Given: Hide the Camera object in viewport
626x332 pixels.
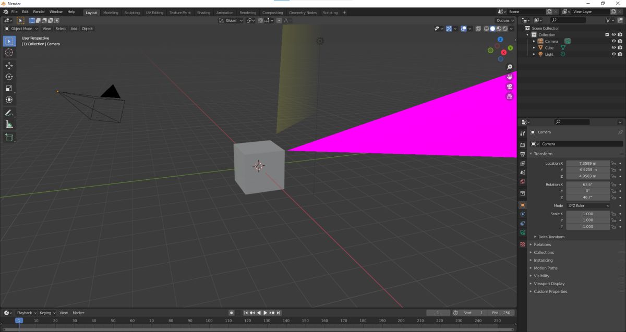Looking at the screenshot, I should pos(613,41).
